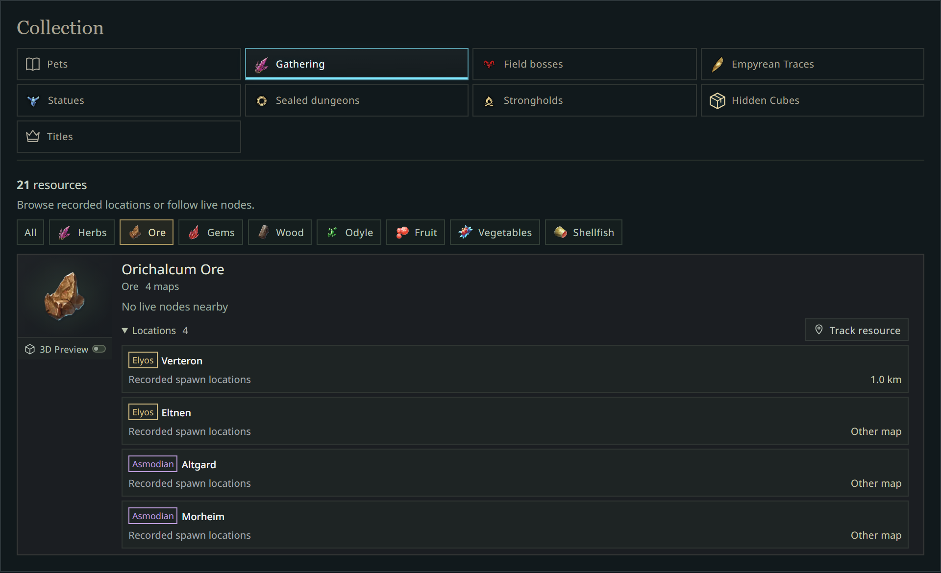Screen dimensions: 941x573
Task: Click the 3D Preview cube icon
Action: pos(30,349)
